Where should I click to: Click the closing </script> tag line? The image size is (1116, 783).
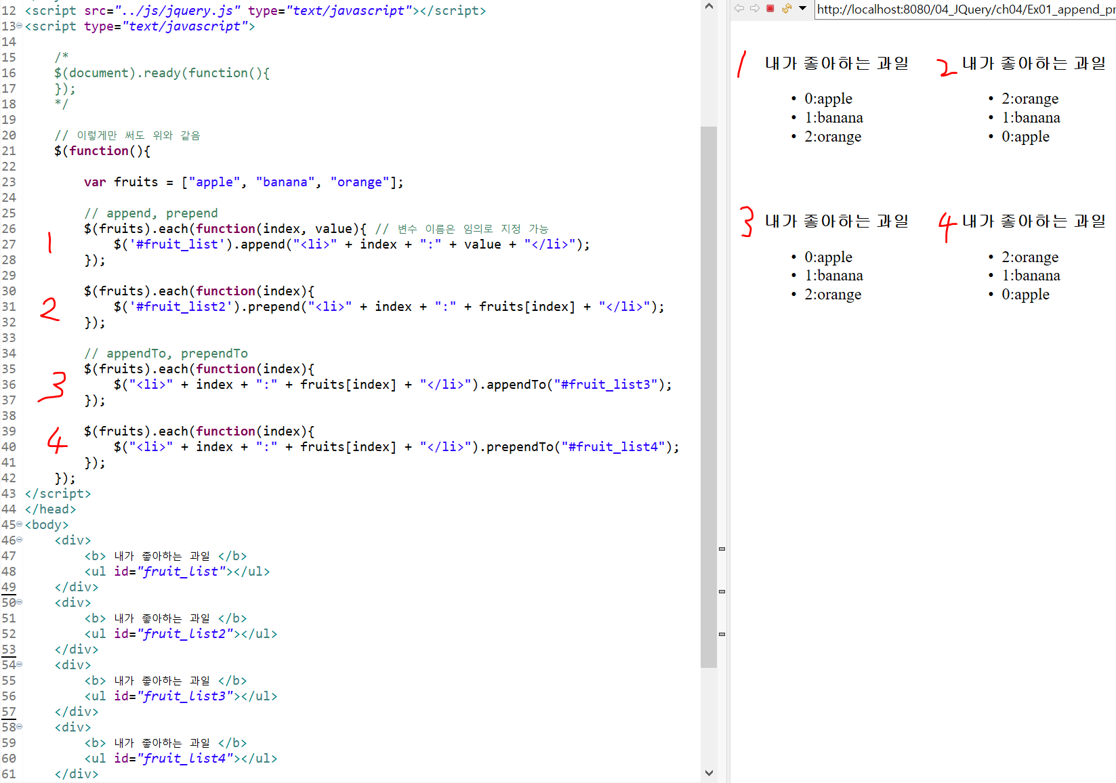[x=58, y=494]
